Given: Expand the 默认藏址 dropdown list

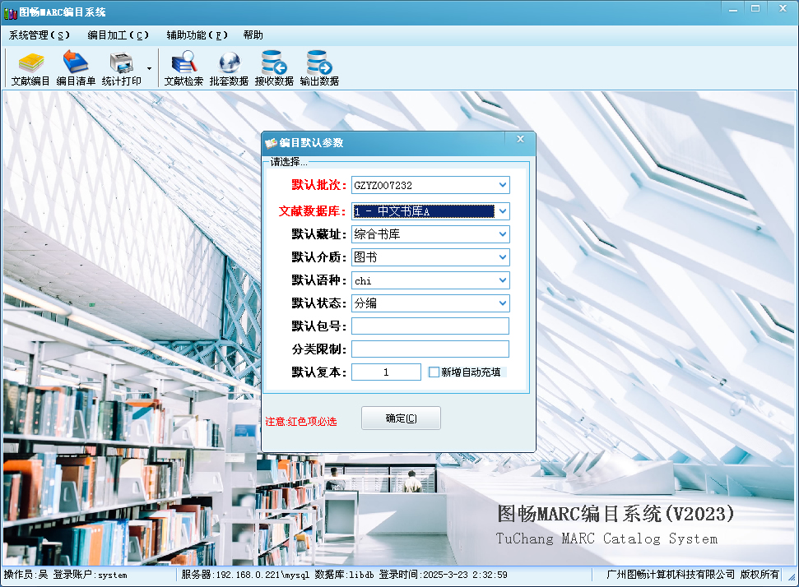Looking at the screenshot, I should (503, 234).
